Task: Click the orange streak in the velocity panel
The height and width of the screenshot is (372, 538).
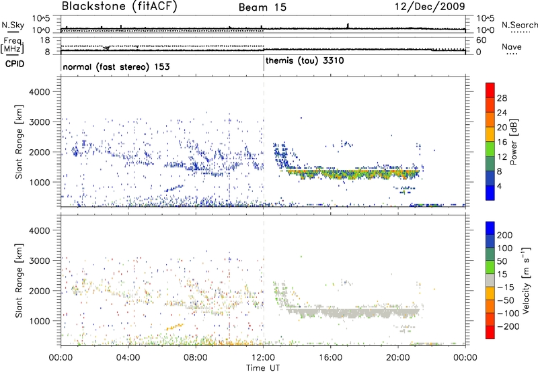Action: coord(175,326)
